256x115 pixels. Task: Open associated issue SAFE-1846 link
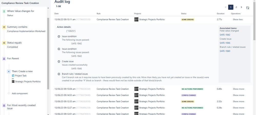click(225, 43)
